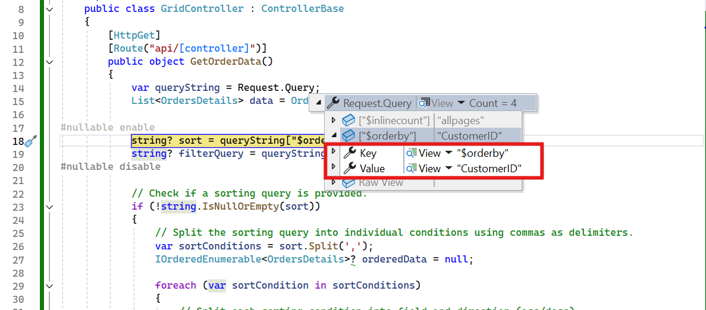This screenshot has width=706, height=310.
Task: Click the wrench icon beside Request.Query
Action: 334,103
